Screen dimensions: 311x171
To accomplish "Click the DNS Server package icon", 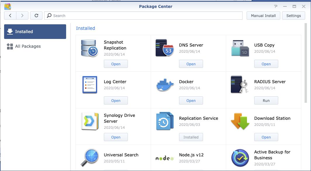I will pos(165,48).
